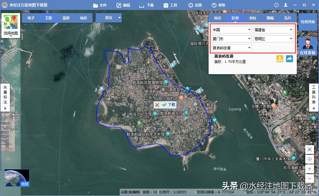Click the fullscreen view icon on the map
Screen dimensions: 319x196
coord(309,149)
